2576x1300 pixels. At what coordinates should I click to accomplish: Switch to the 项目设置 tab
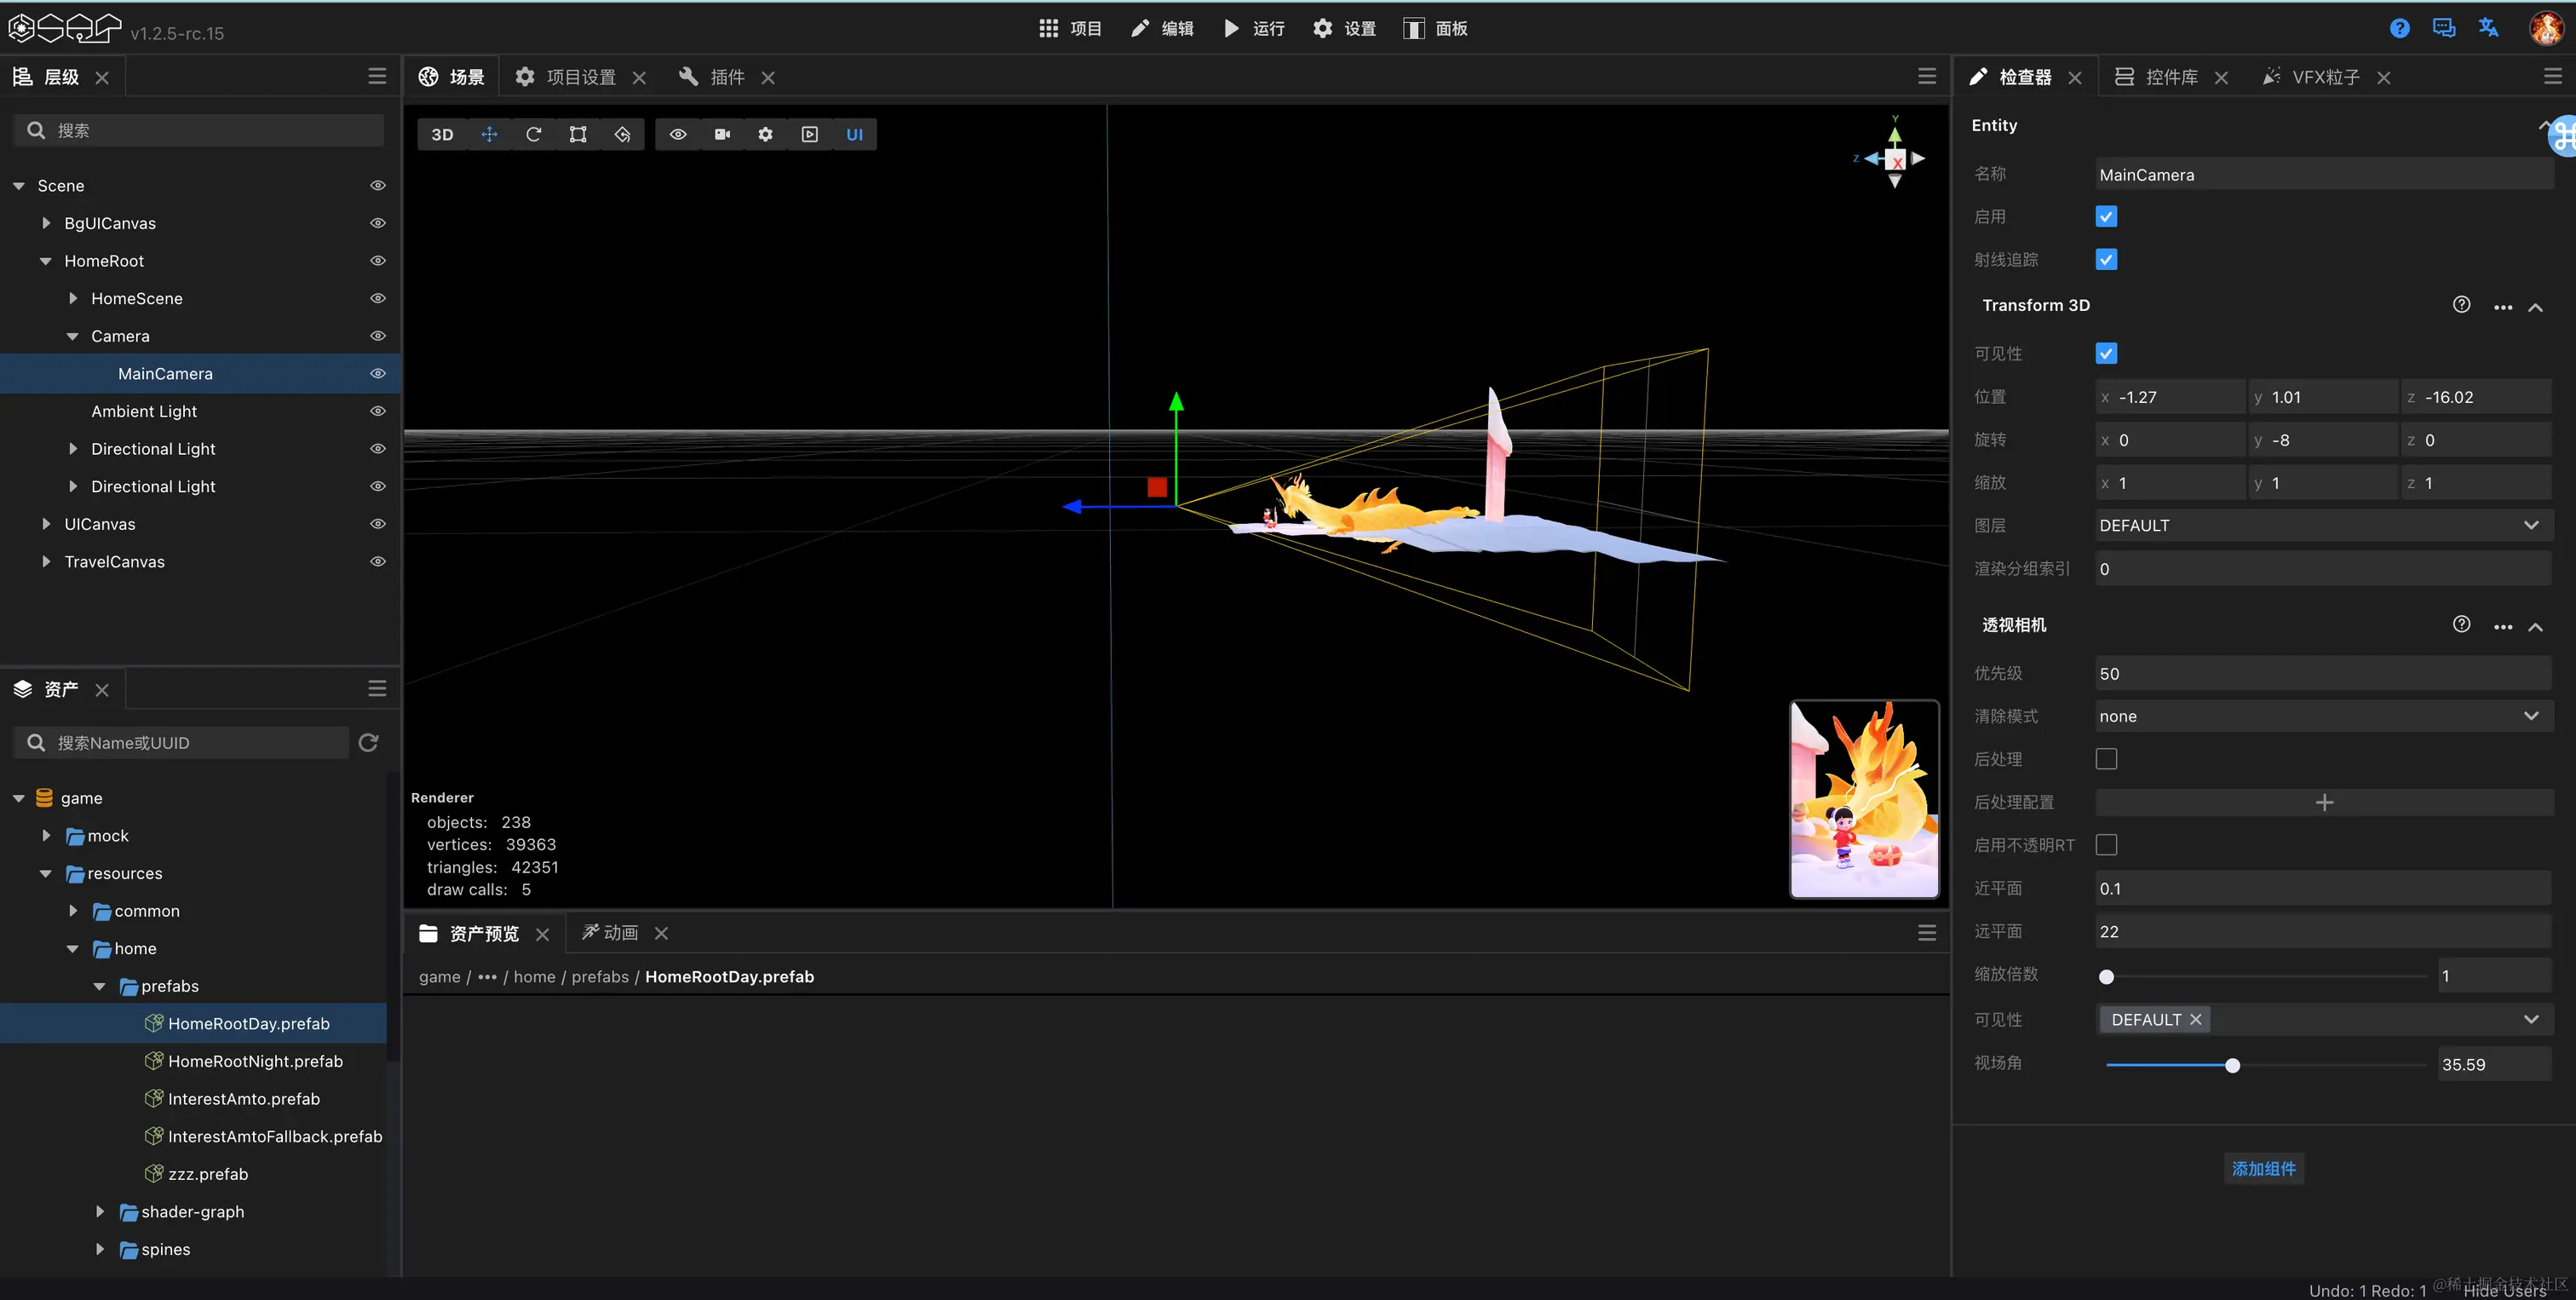[580, 77]
